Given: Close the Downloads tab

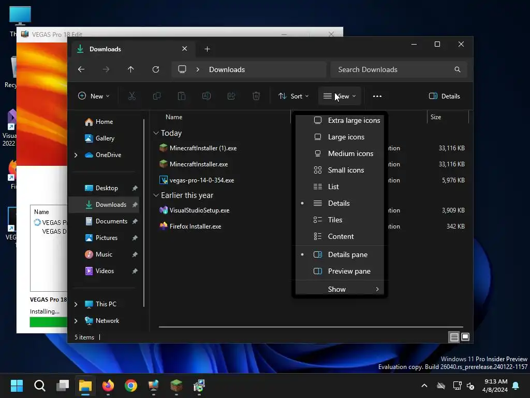Looking at the screenshot, I should click(185, 49).
